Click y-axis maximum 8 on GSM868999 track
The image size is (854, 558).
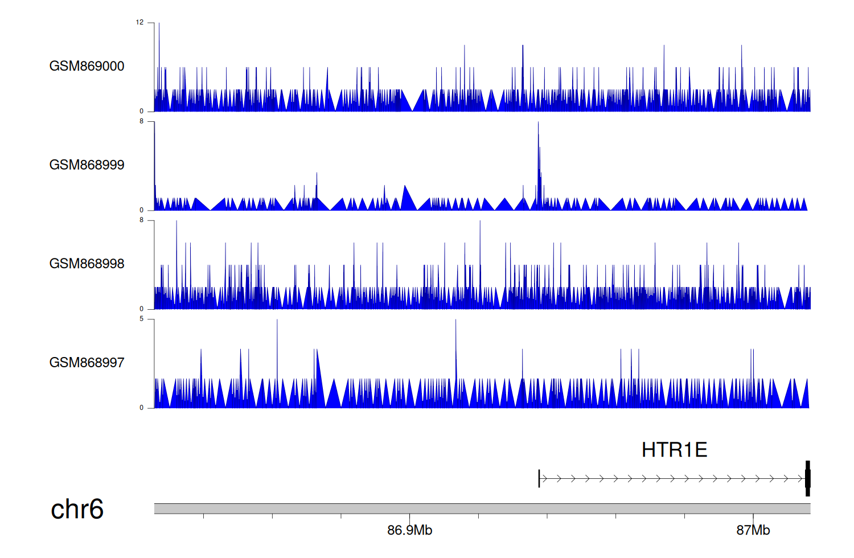coord(142,121)
